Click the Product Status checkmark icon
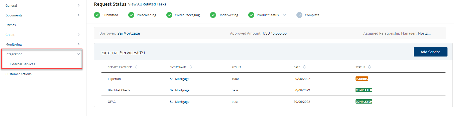Viewport: 454px width, 116px height. pos(251,15)
